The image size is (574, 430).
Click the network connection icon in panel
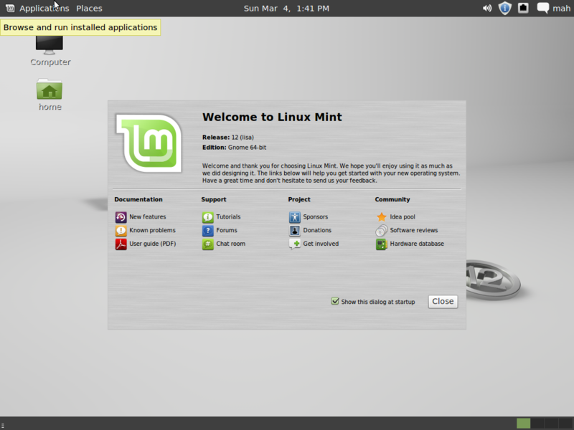click(523, 8)
